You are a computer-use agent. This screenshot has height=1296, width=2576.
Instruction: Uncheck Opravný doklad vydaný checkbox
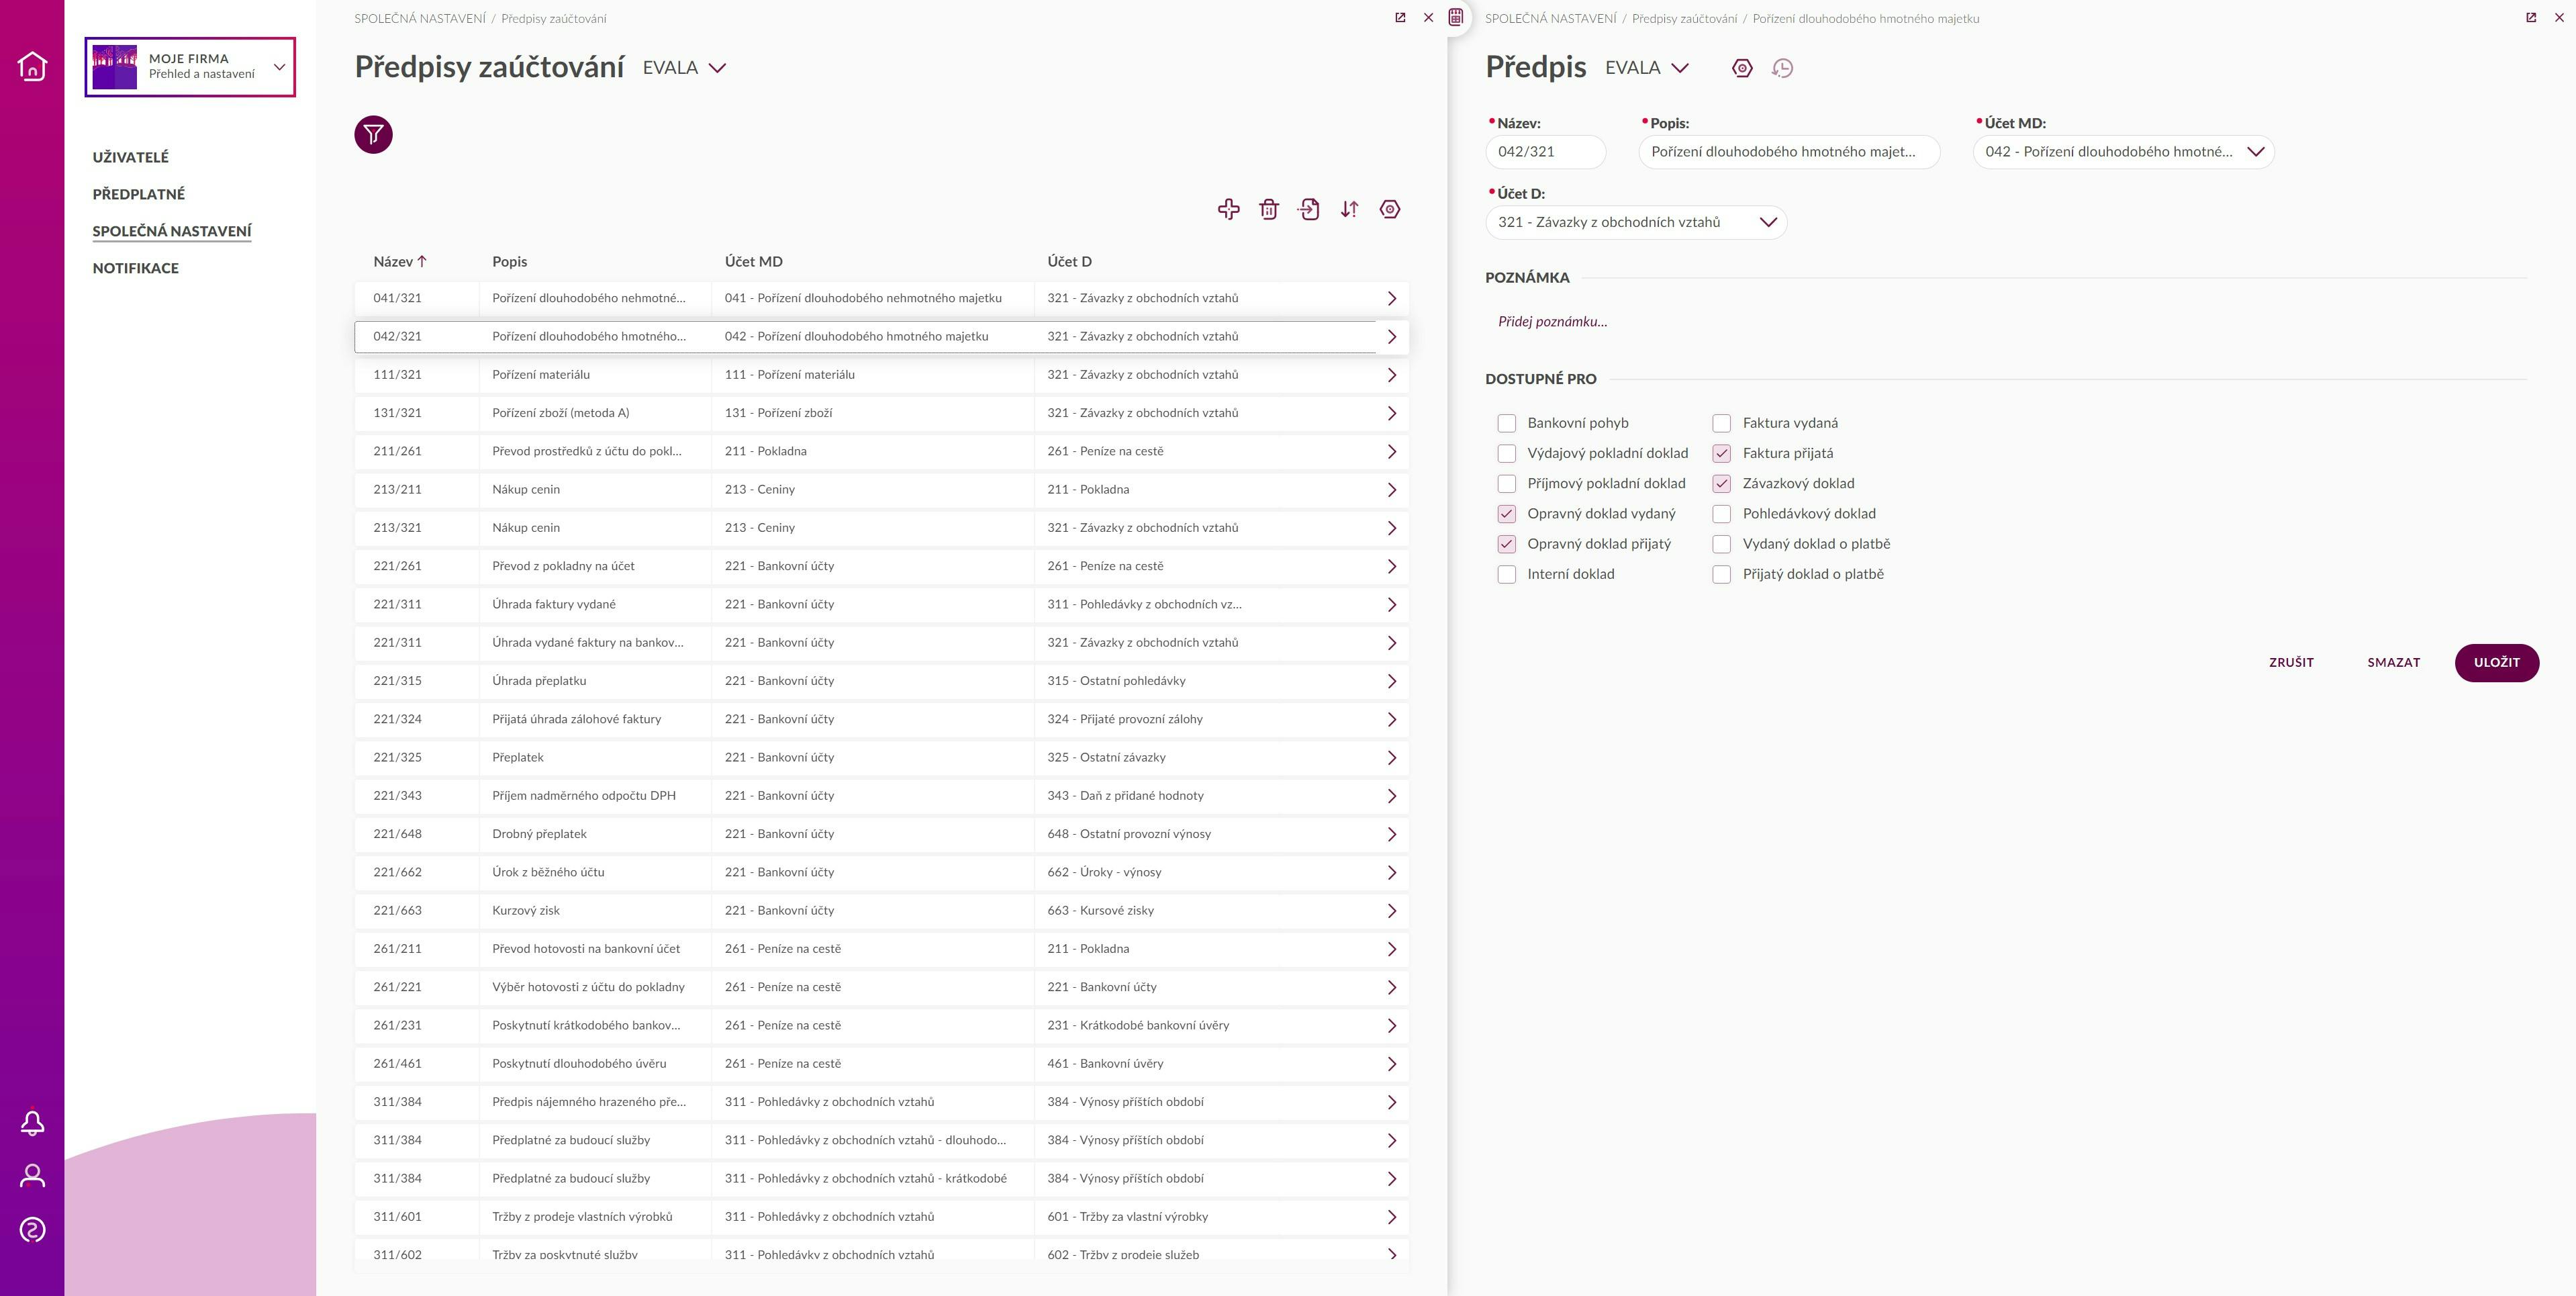point(1506,514)
